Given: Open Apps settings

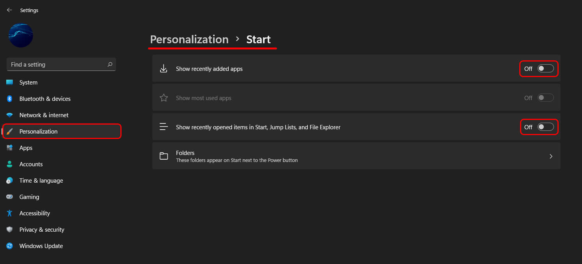Looking at the screenshot, I should click(26, 148).
